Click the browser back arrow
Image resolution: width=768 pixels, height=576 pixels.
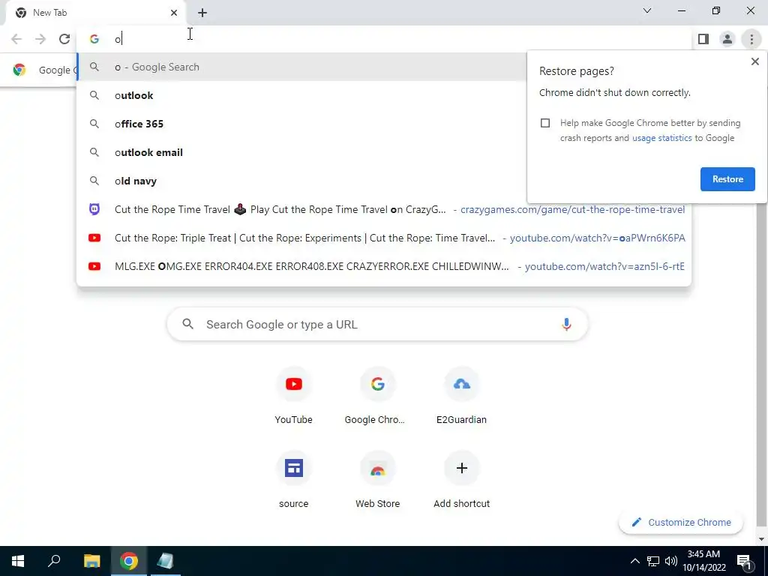pos(16,39)
